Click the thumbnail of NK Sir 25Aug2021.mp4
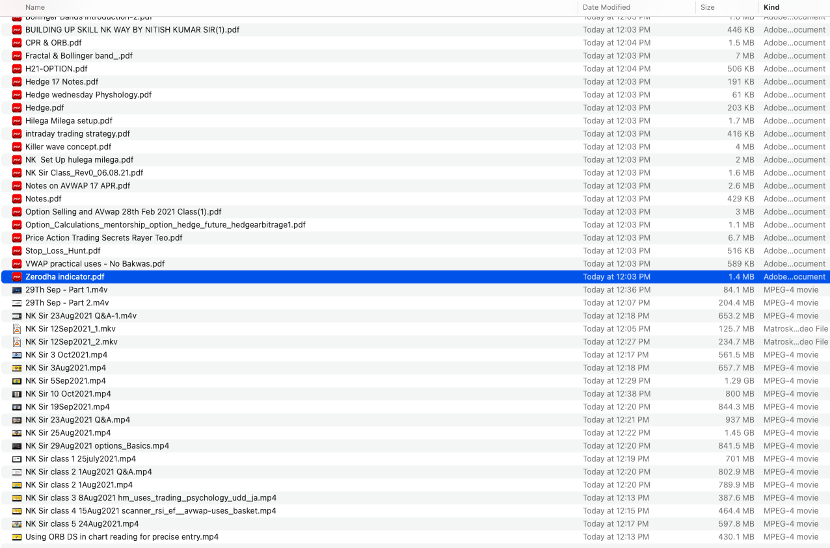Image resolution: width=830 pixels, height=548 pixels. [x=17, y=433]
